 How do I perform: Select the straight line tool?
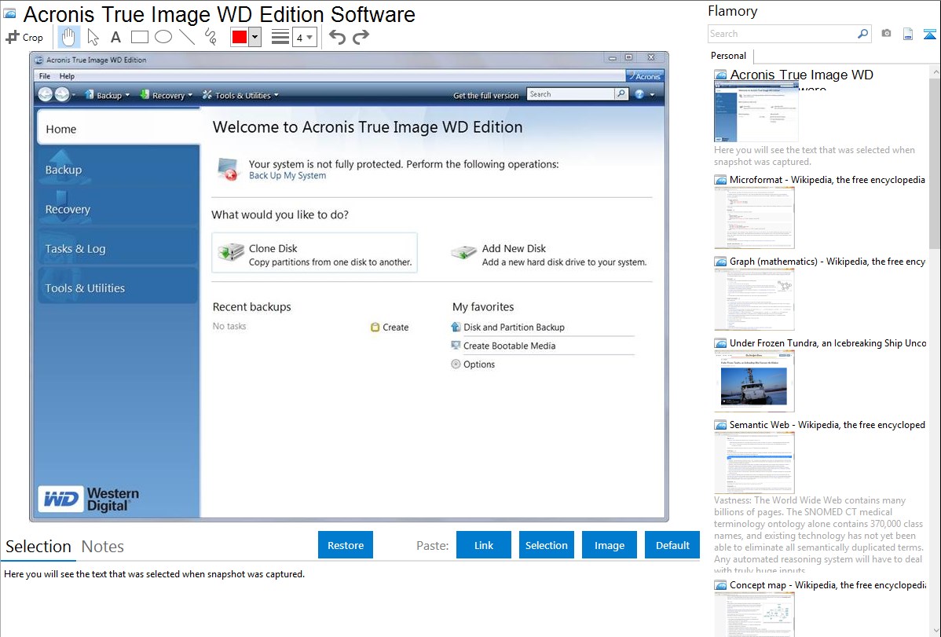(x=187, y=37)
